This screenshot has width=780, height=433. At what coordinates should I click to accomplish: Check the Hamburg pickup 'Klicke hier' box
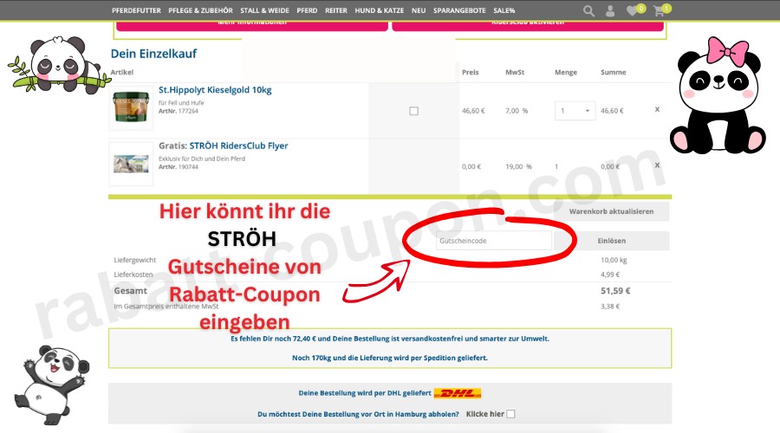pyautogui.click(x=510, y=414)
